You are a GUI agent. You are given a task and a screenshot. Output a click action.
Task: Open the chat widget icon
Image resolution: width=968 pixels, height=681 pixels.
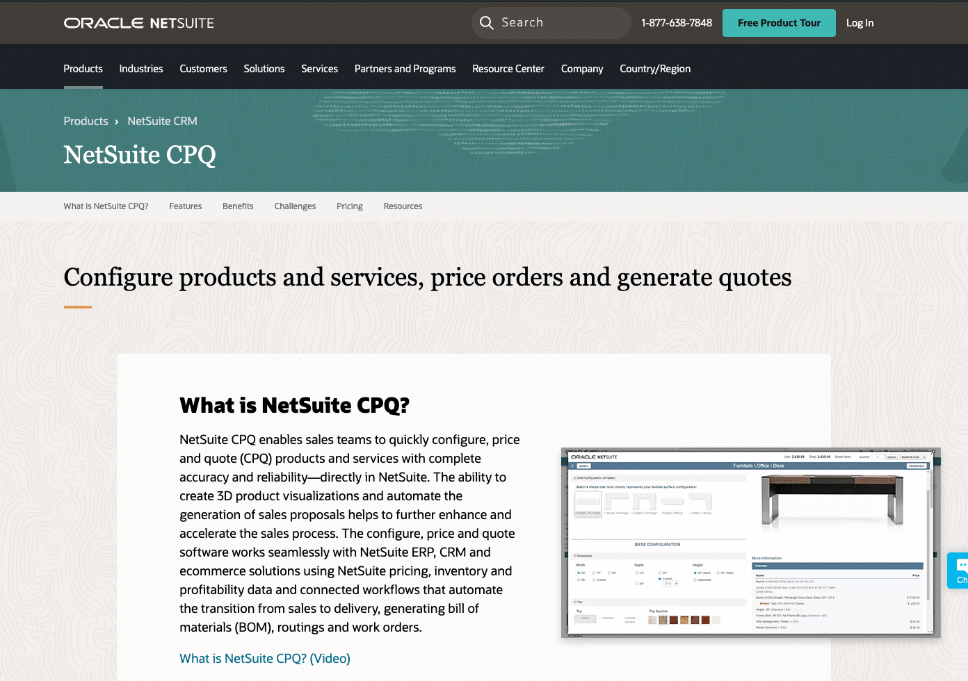coord(958,571)
